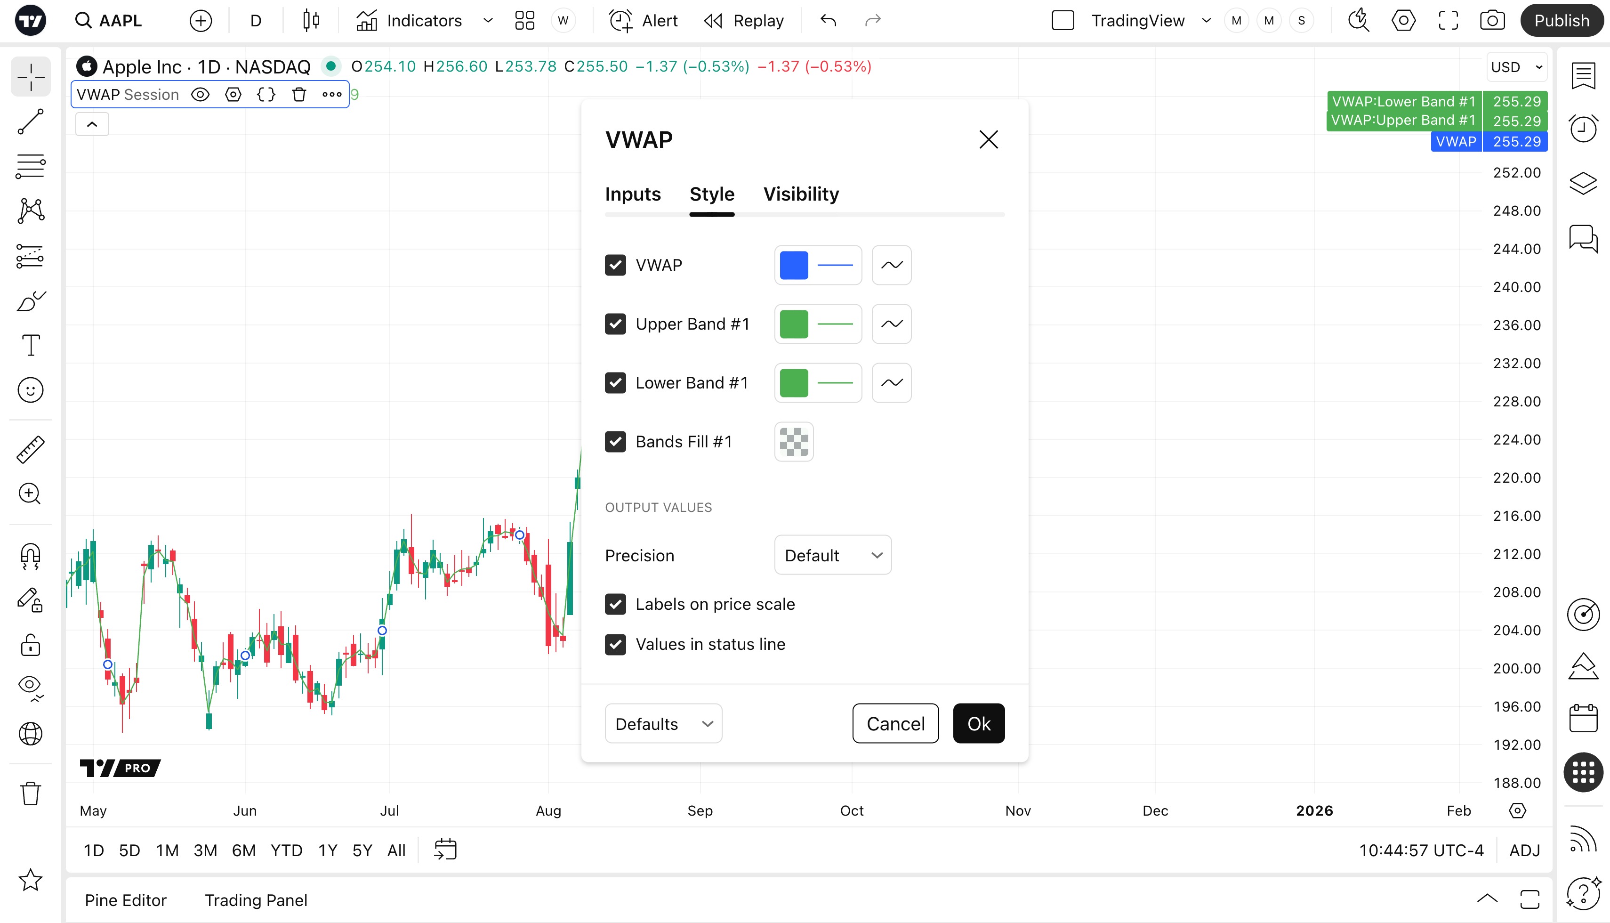
Task: Open the VWAP blue color swatch
Action: pyautogui.click(x=794, y=265)
